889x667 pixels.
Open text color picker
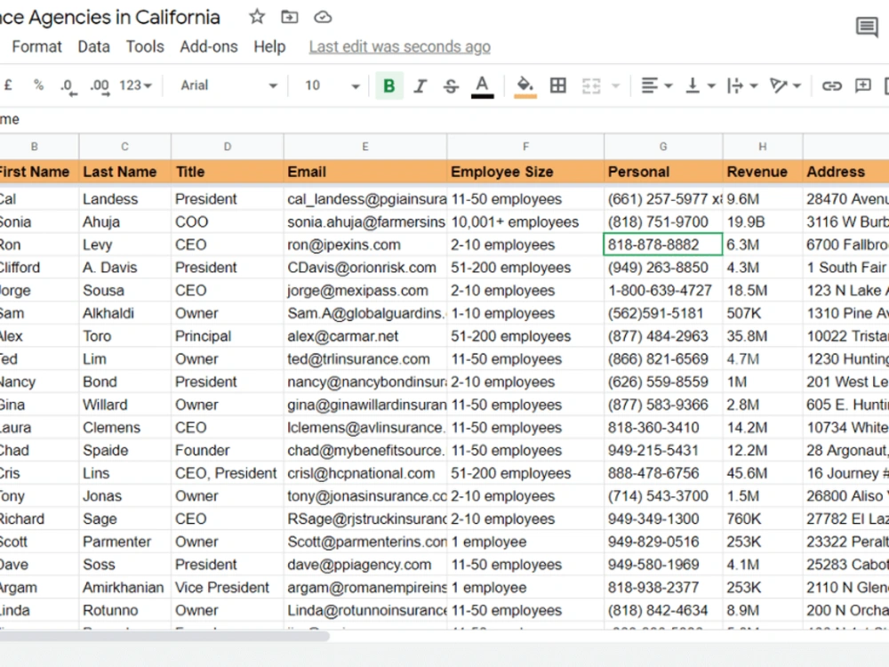[482, 87]
